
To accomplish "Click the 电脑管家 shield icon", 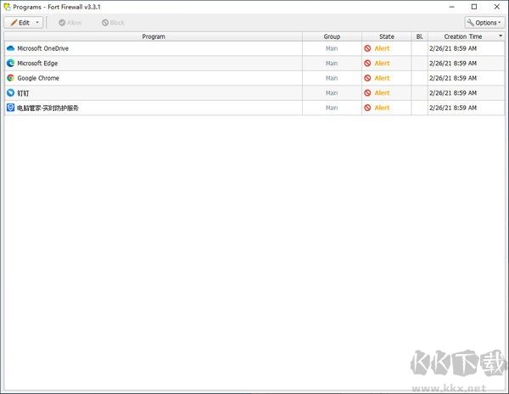I will tap(10, 108).
